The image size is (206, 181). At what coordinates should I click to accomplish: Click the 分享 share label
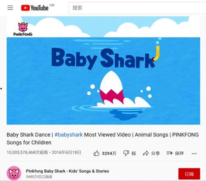point(155,153)
